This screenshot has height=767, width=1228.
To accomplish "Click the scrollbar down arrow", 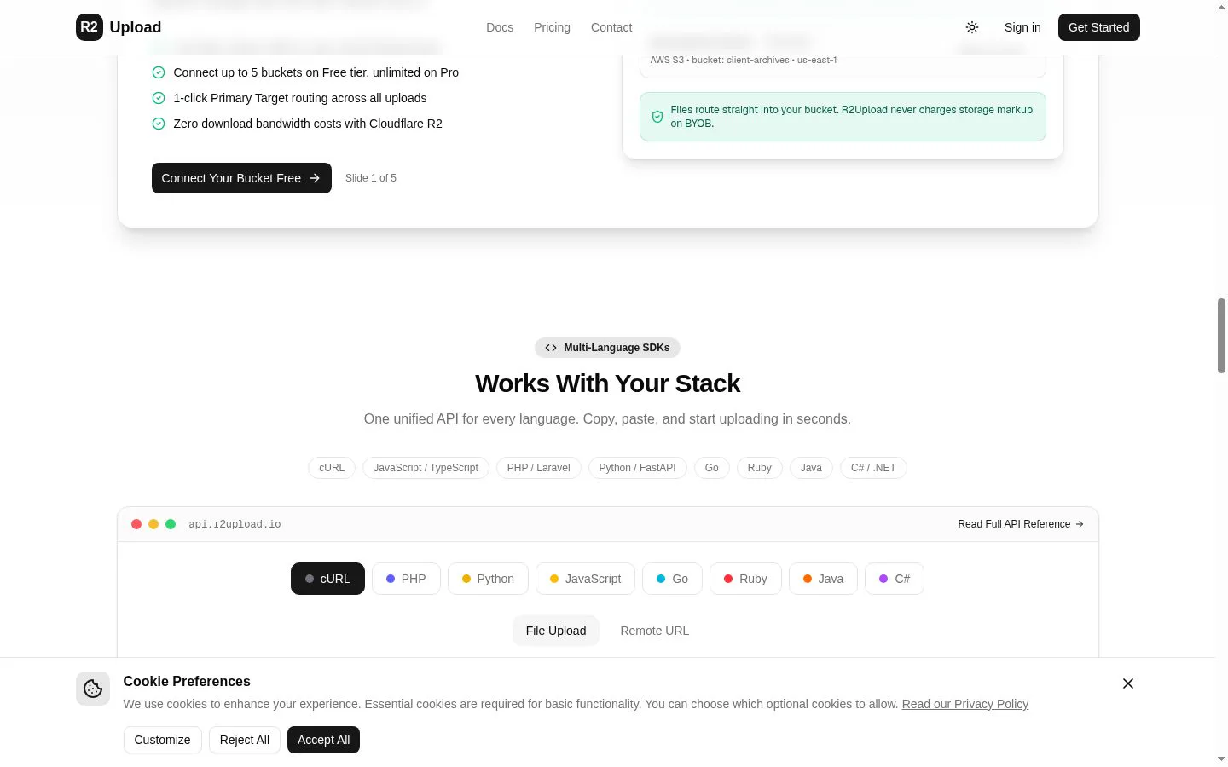I will (1221, 758).
